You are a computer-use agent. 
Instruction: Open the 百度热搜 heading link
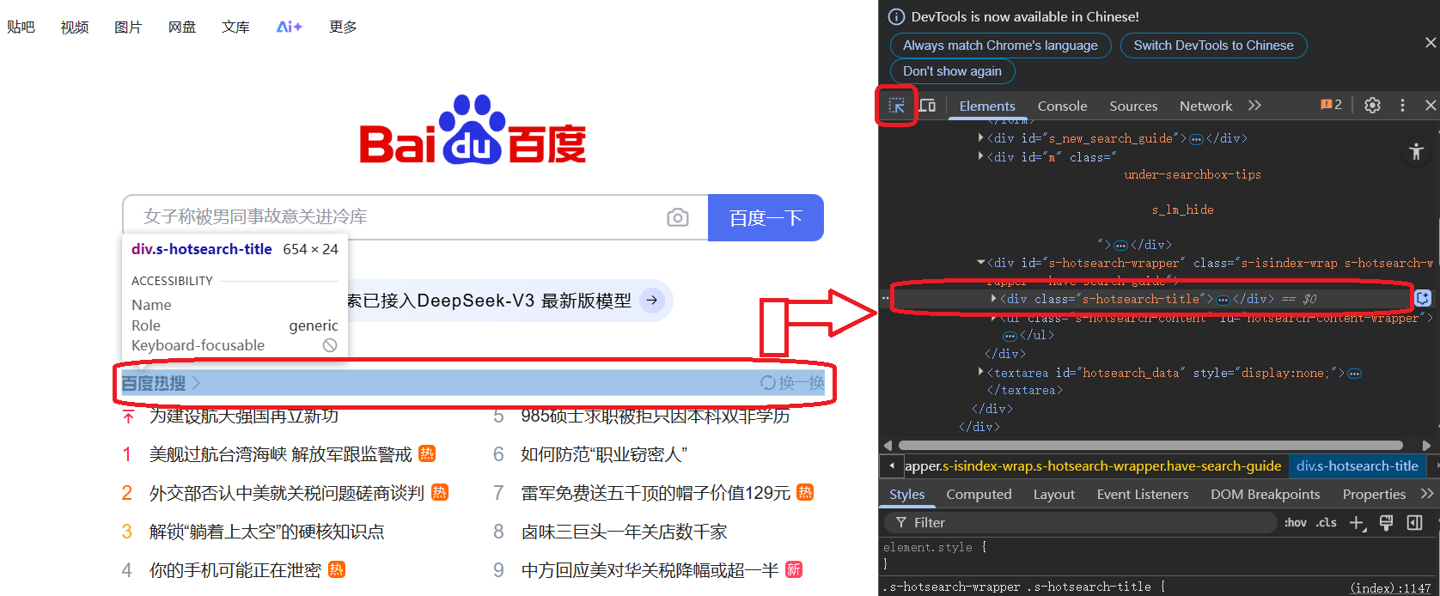tap(160, 383)
